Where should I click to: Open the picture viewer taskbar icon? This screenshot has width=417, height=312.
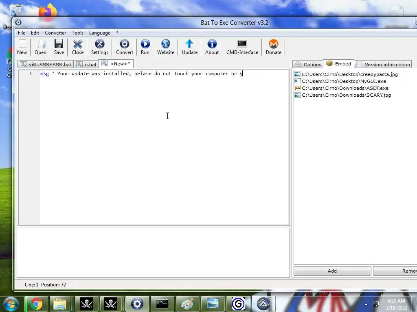[x=213, y=304]
